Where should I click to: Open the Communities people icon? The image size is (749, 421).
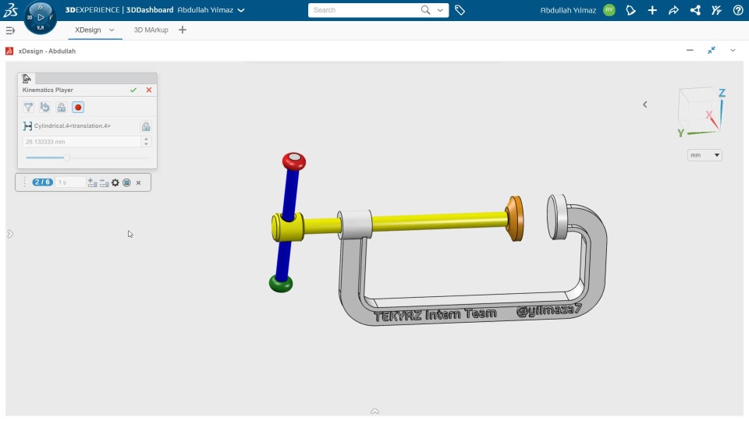716,10
